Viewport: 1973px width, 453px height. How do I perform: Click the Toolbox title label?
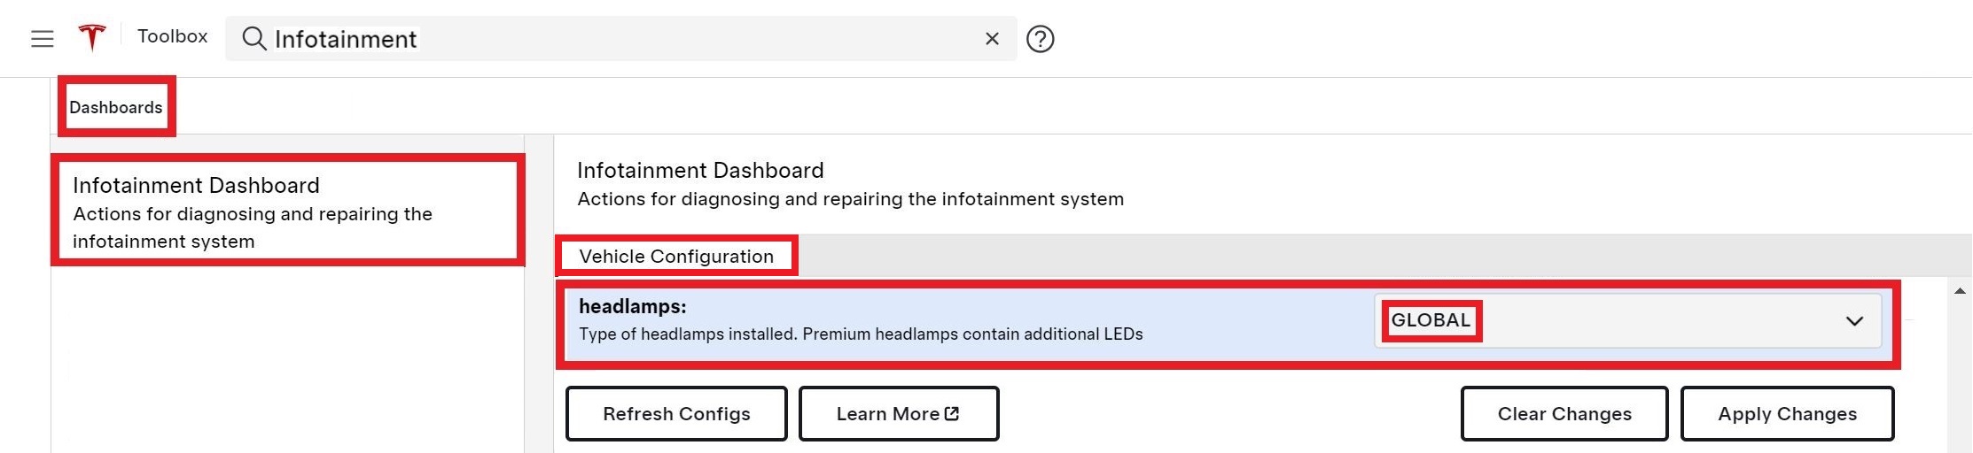pos(172,36)
